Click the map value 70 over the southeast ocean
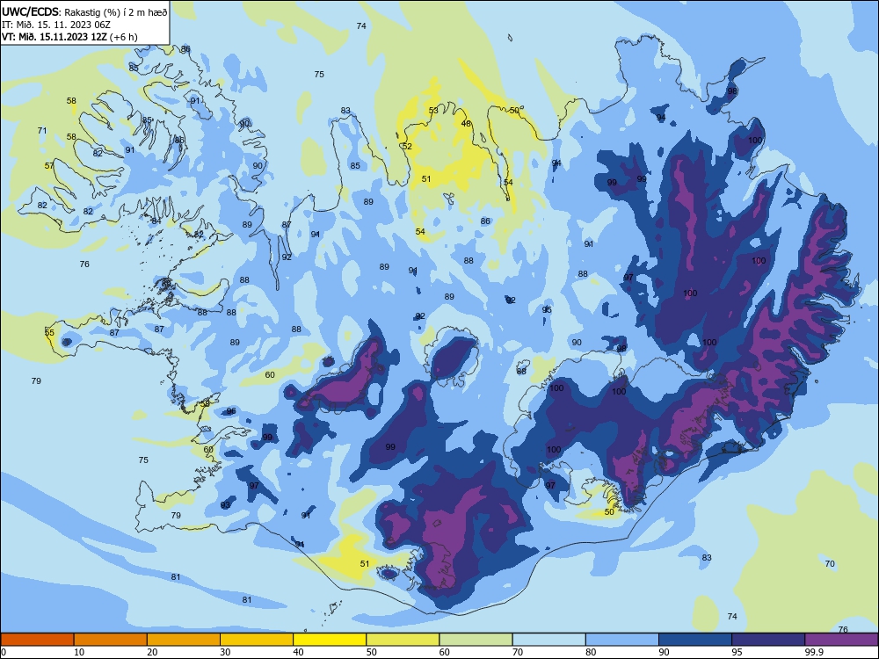 pyautogui.click(x=830, y=564)
